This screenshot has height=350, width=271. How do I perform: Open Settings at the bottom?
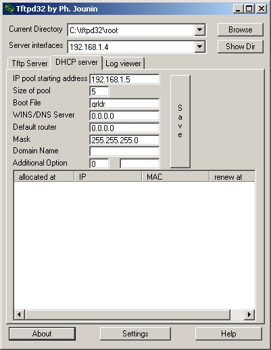(135, 334)
